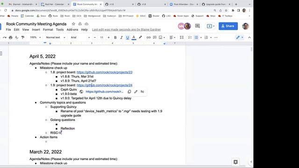Click the pink collaborator avatar
299x168 pixels.
181,26
